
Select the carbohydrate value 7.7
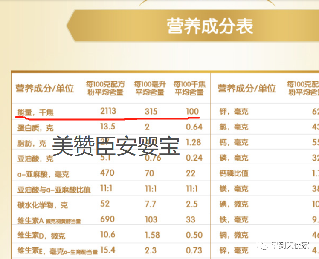coord(151,204)
